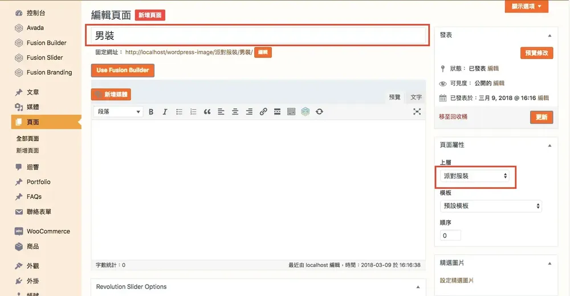Click the permalink URL for 男裝
The height and width of the screenshot is (296, 570).
tap(189, 52)
